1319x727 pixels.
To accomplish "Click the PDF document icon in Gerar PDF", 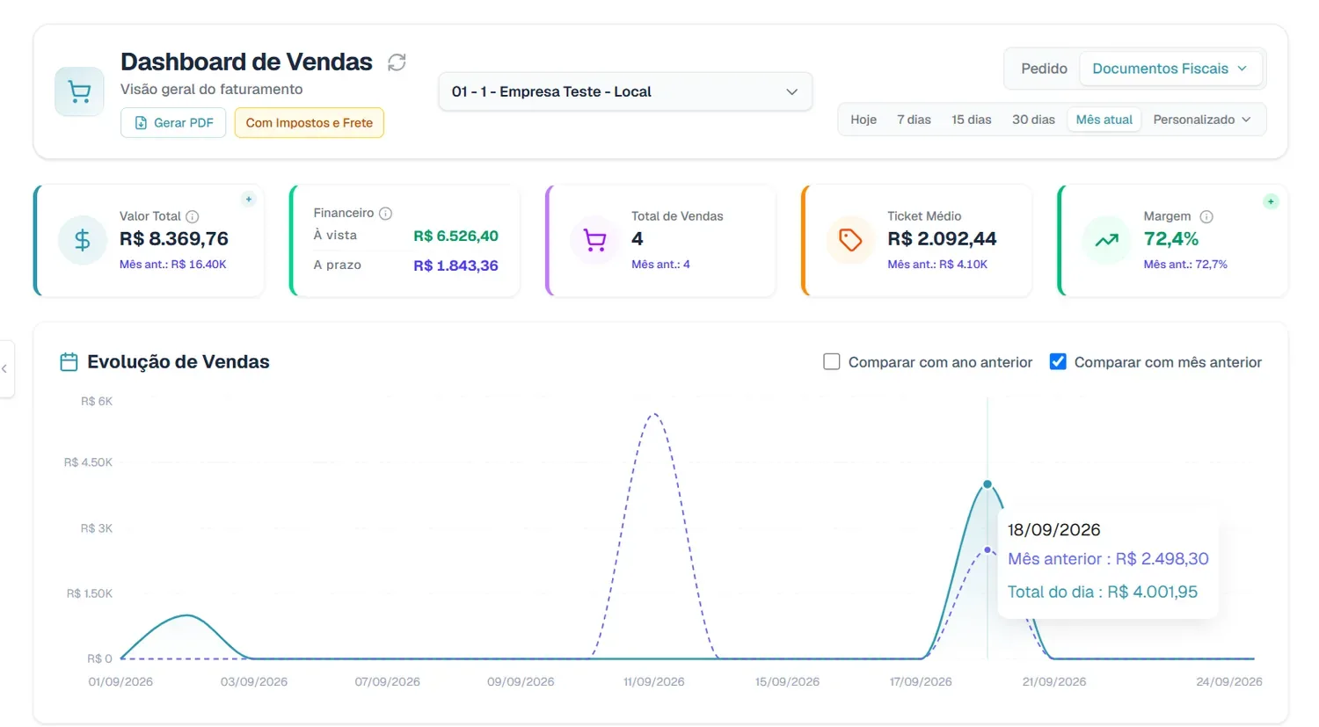I will (141, 123).
